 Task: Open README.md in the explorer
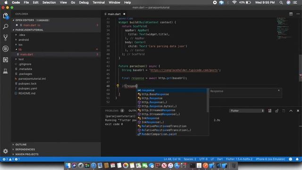pyautogui.click(x=27, y=93)
